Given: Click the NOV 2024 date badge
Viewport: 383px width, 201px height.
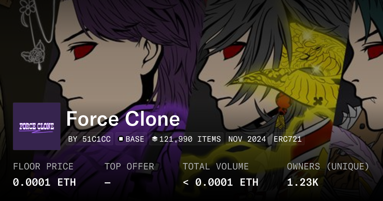Looking at the screenshot, I should 247,139.
